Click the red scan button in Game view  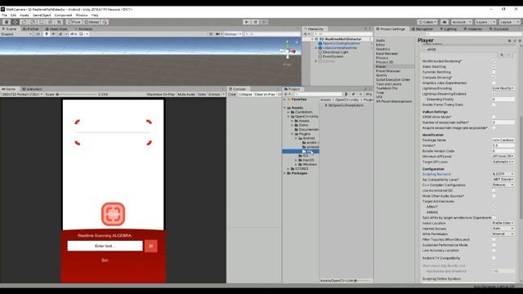click(x=113, y=214)
